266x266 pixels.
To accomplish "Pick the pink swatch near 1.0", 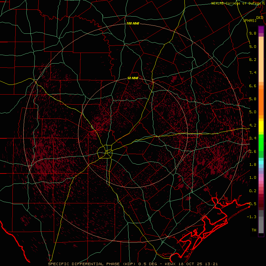I will [x=261, y=179].
